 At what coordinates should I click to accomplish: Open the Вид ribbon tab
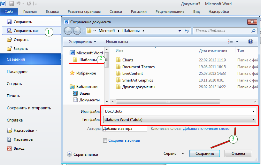pos(196,12)
